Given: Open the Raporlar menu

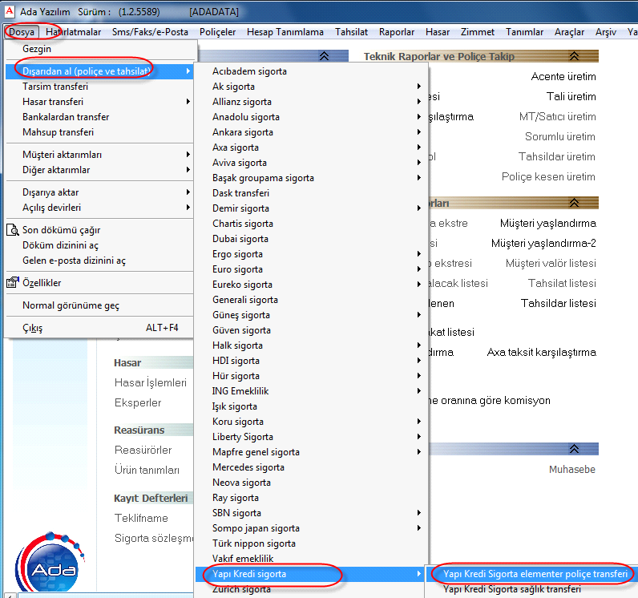Looking at the screenshot, I should point(397,32).
